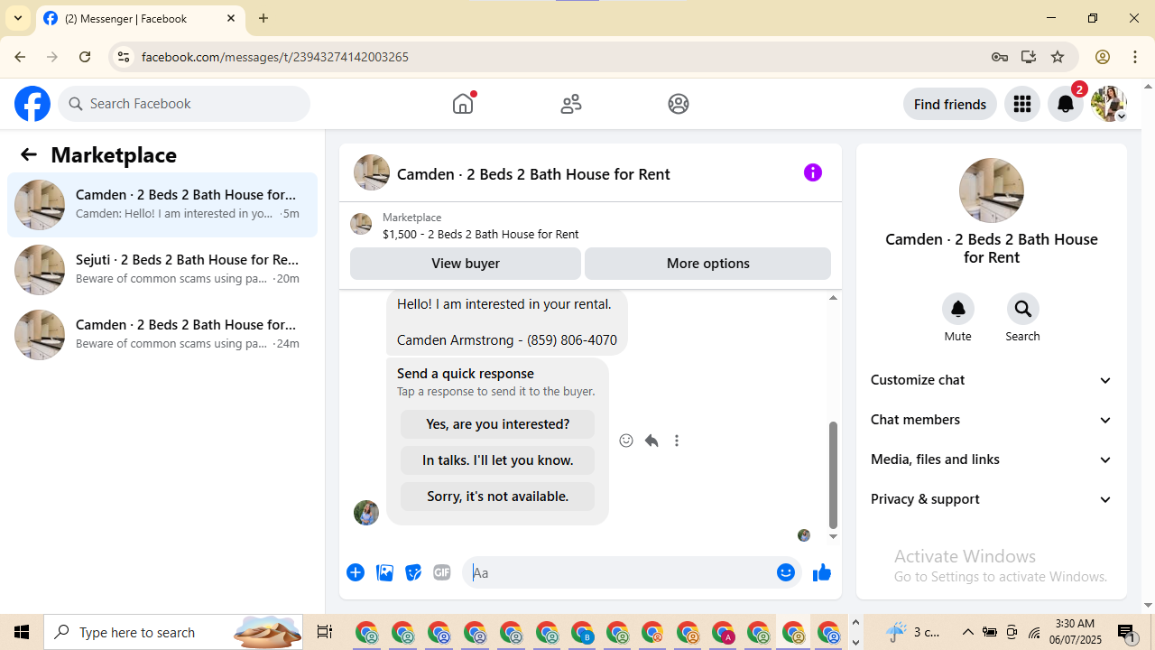Open the Groups icon in top nav

[679, 104]
